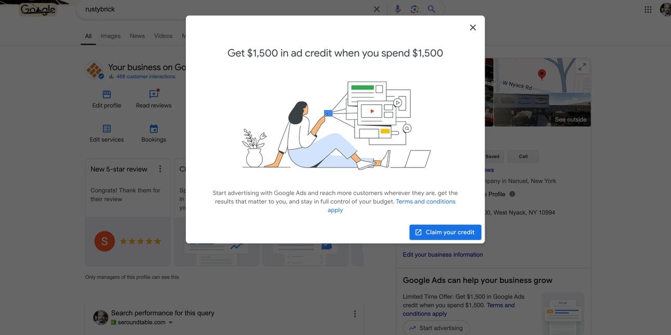Click Start advertising button
Screen dimensions: 671x335
(436, 328)
